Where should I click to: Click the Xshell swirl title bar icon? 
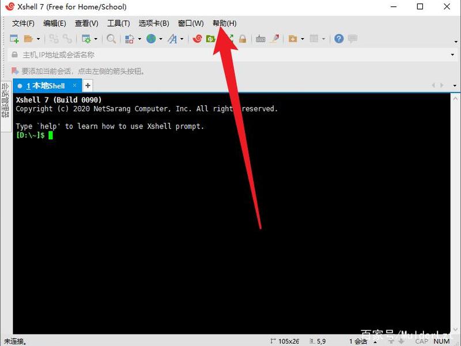(x=10, y=6)
